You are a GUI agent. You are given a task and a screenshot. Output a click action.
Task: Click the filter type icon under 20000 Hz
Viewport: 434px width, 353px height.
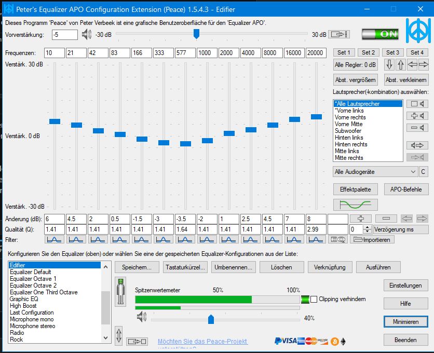click(316, 239)
